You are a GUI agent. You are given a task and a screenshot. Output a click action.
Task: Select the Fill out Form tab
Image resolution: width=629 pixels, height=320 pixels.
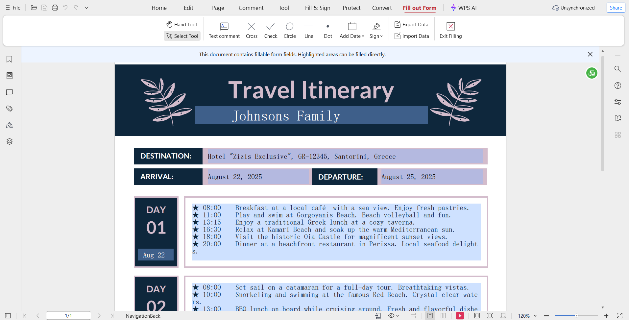420,8
